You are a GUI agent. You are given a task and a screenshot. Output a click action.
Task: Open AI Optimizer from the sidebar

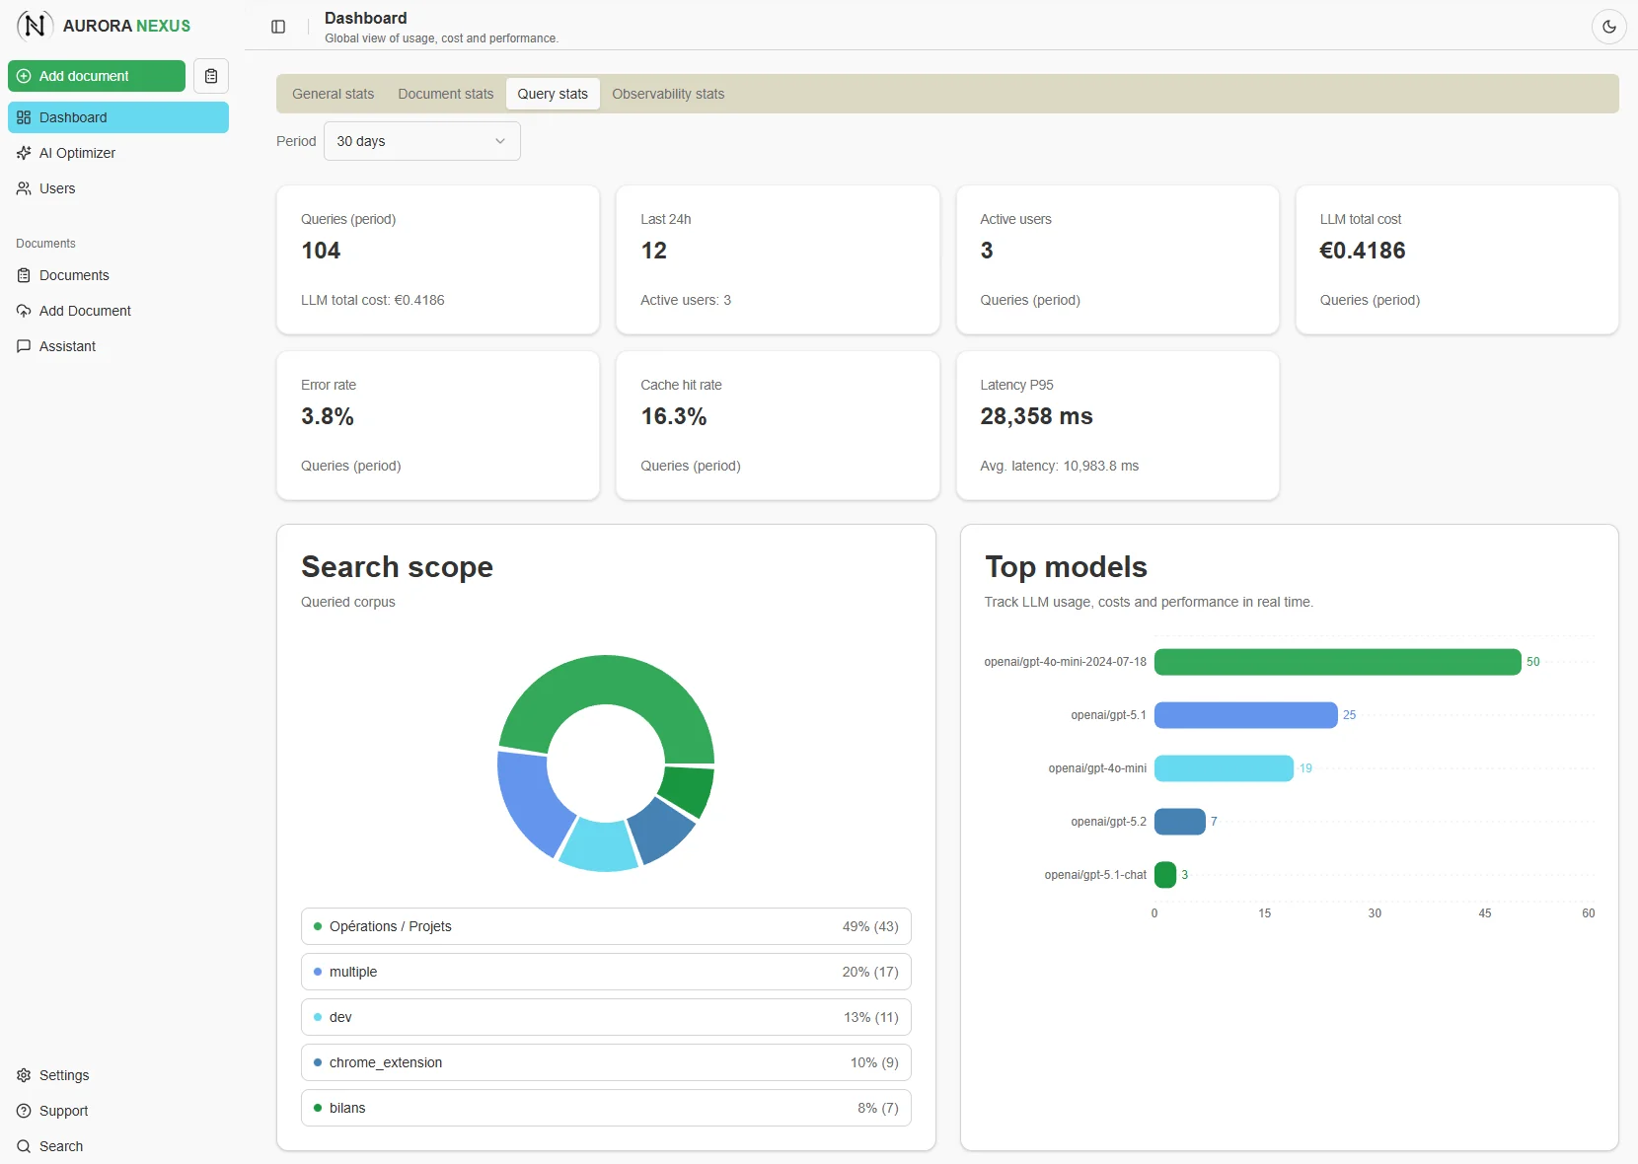[x=77, y=153]
